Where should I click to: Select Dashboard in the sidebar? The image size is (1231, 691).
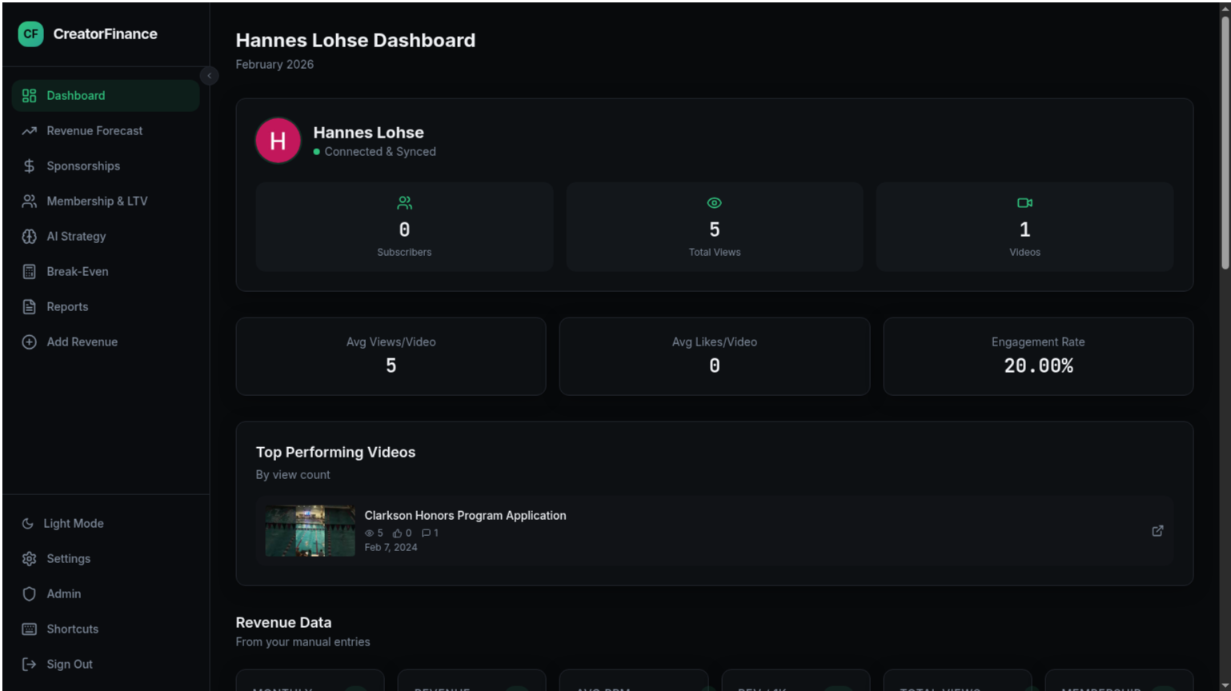tap(75, 95)
